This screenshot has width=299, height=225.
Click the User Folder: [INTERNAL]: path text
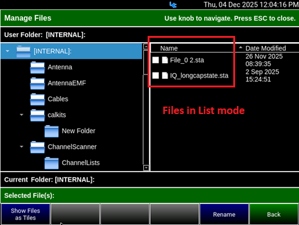45,35
